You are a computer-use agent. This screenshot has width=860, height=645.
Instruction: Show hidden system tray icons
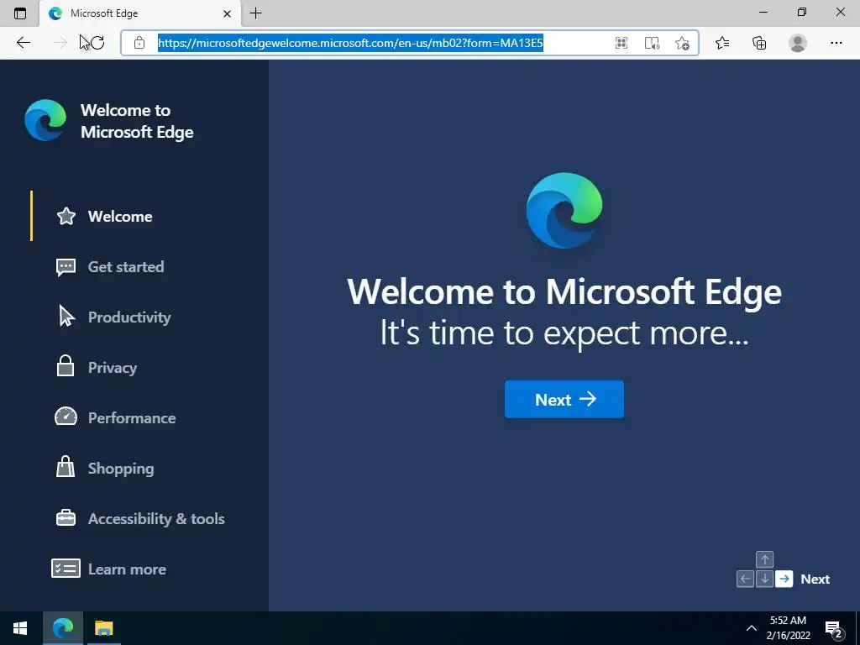click(752, 628)
